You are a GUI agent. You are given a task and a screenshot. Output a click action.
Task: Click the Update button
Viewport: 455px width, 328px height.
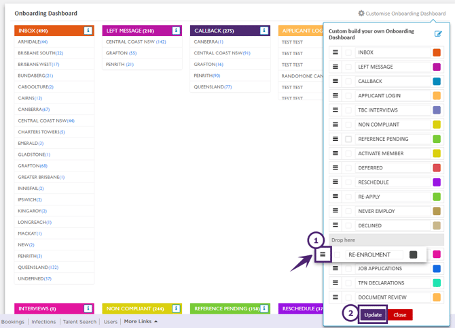click(x=373, y=314)
